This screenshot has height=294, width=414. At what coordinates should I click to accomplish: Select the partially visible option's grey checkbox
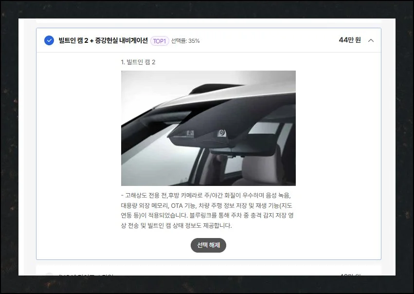pos(49,275)
